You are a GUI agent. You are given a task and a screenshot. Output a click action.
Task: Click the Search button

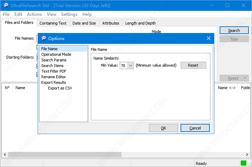pos(234,31)
